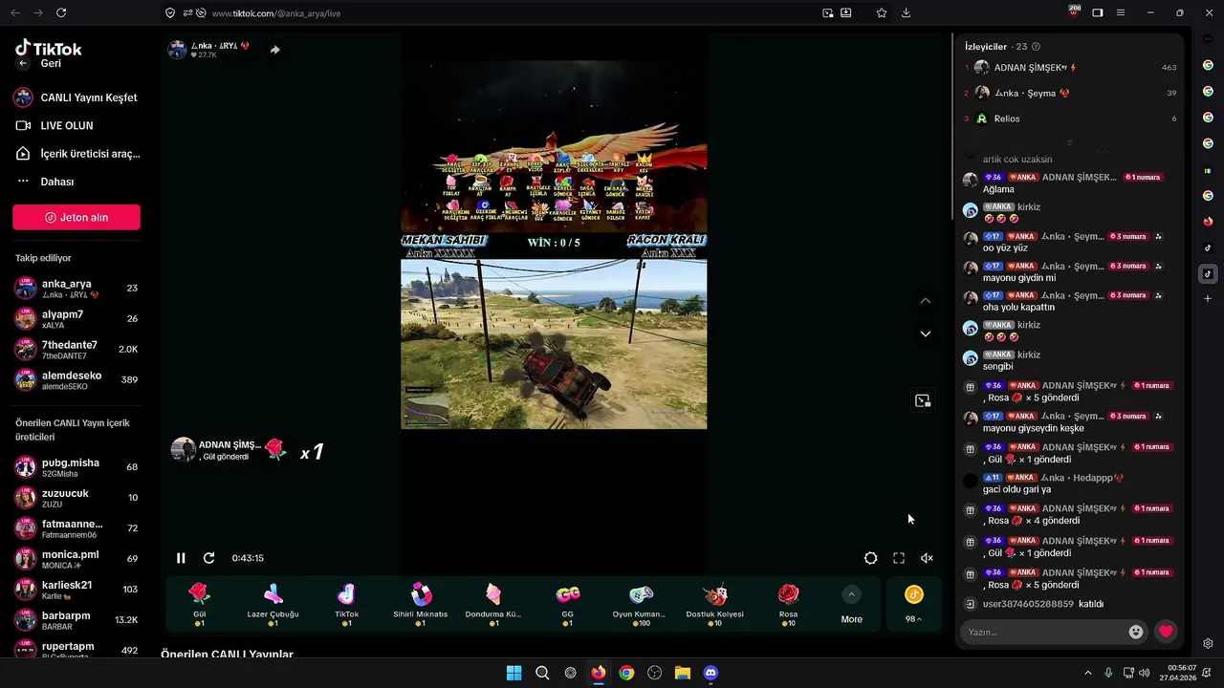Viewport: 1224px width, 688px height.
Task: Open alyapm7 live stream
Action: [76, 319]
